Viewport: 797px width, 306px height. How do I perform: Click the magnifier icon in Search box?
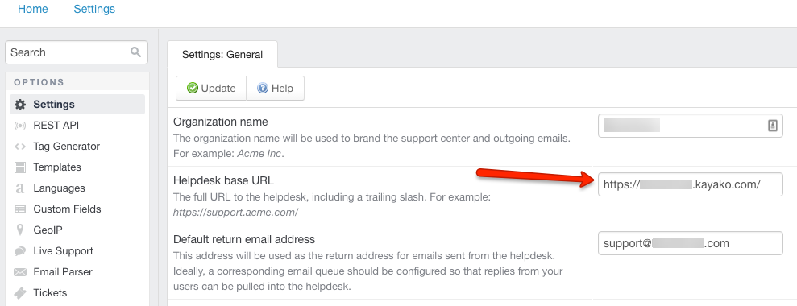(x=135, y=52)
